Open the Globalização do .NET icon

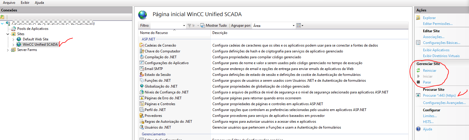click(142, 86)
